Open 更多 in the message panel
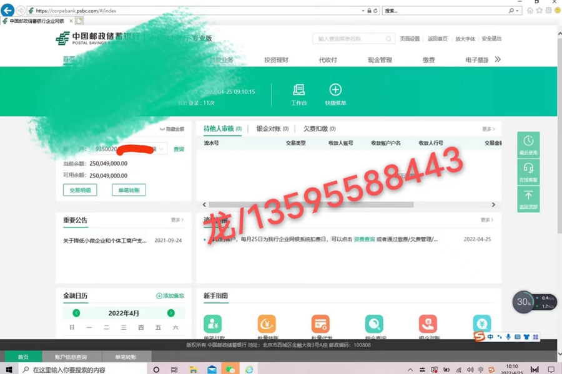 click(487, 220)
